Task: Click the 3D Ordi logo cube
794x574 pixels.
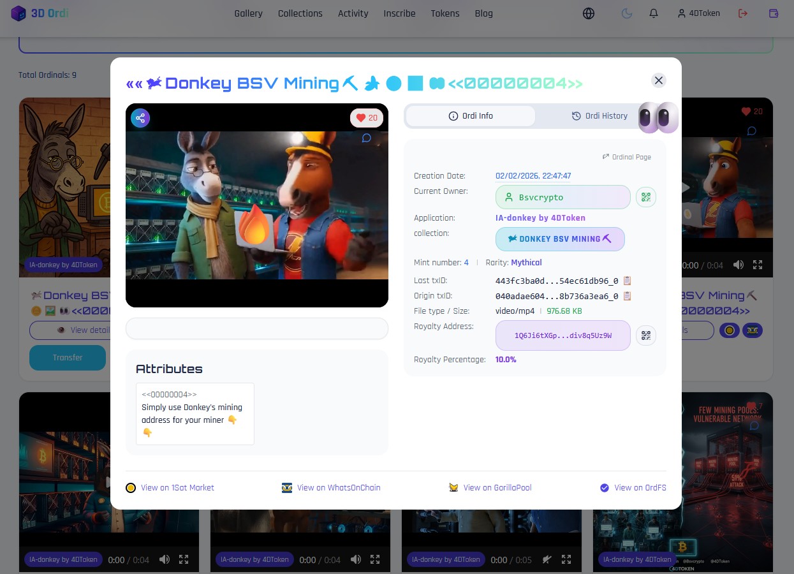Action: [x=18, y=13]
